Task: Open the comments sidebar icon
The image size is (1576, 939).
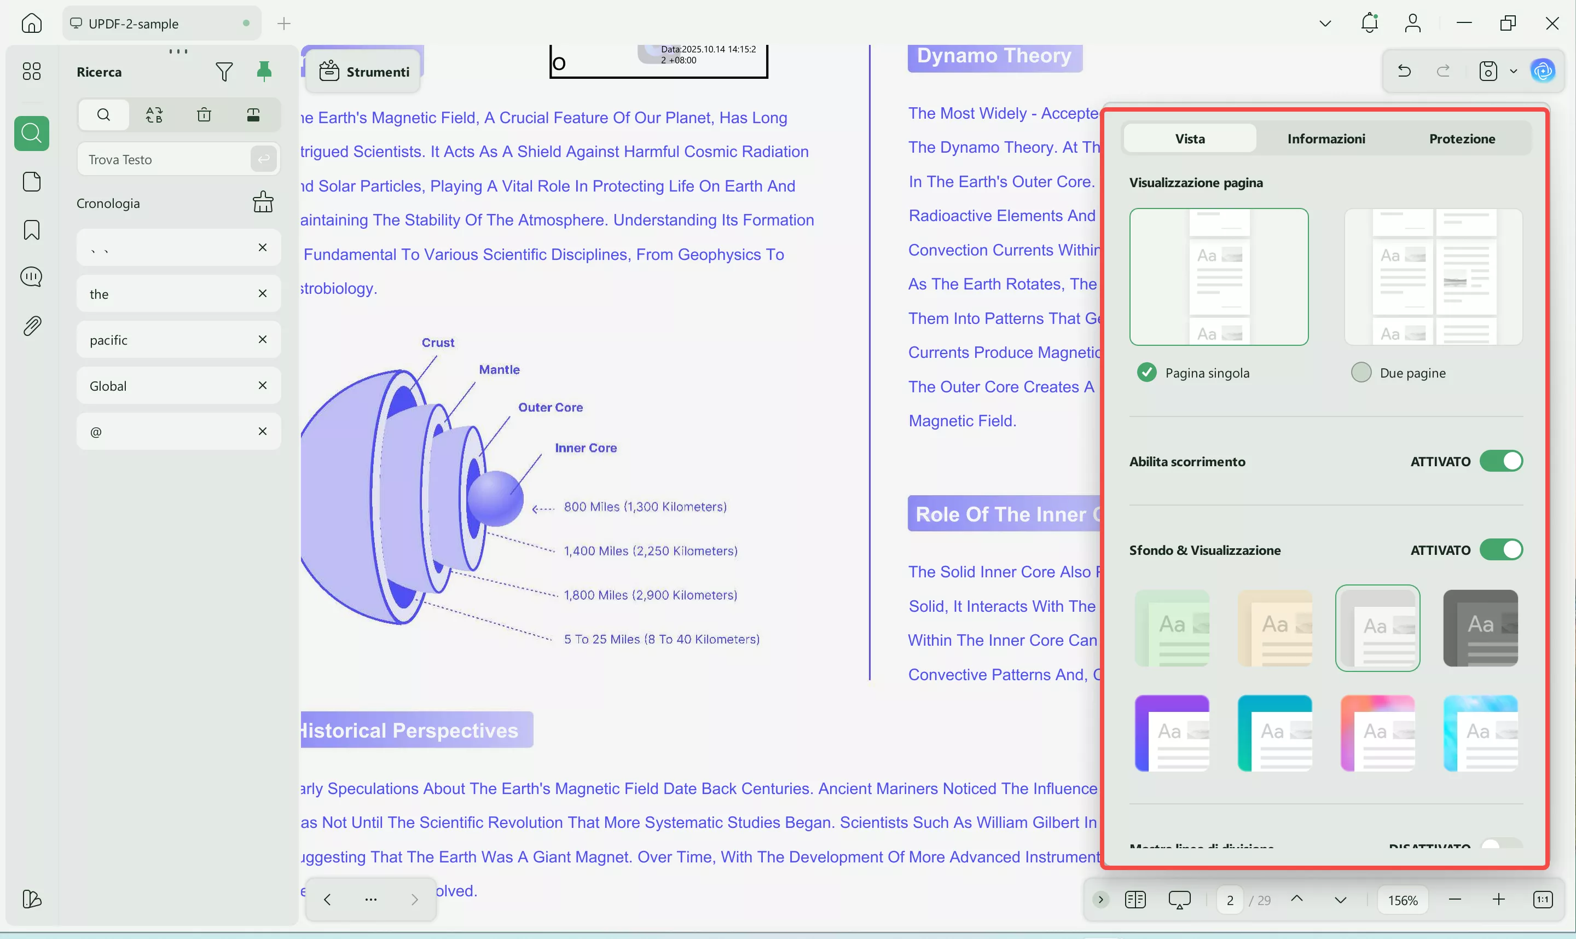Action: (32, 277)
